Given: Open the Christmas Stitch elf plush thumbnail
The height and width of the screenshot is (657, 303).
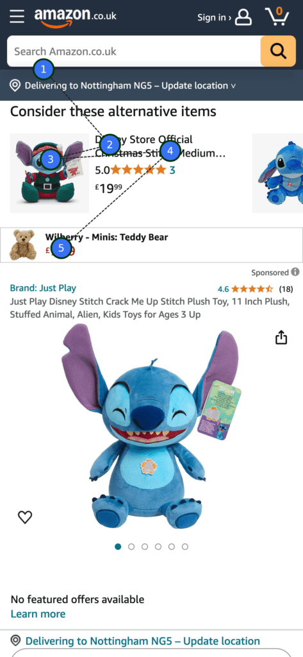Looking at the screenshot, I should point(49,173).
